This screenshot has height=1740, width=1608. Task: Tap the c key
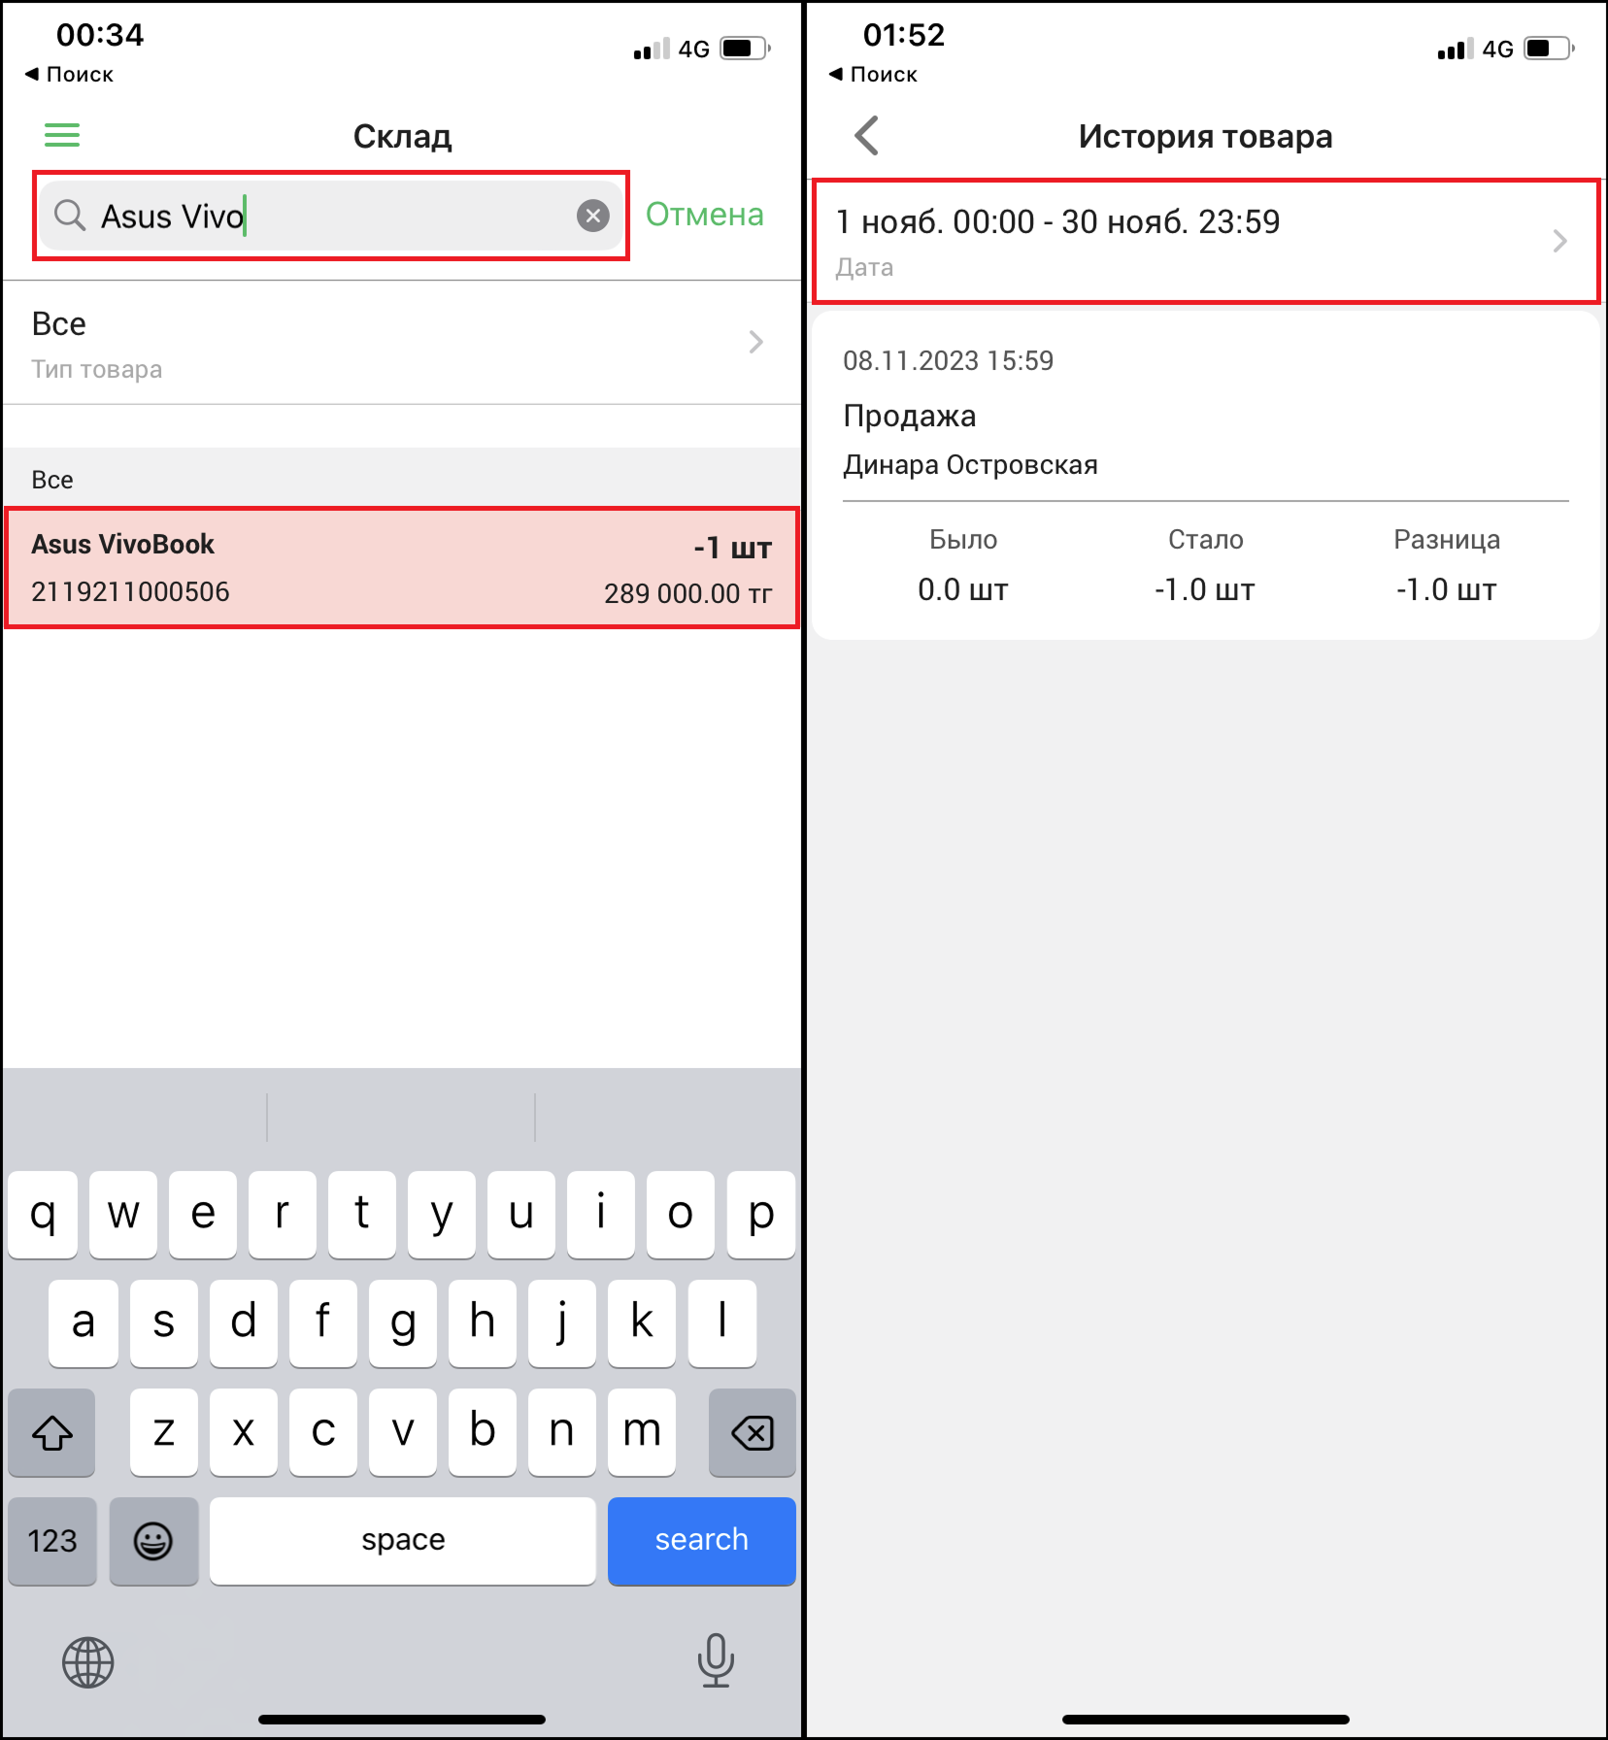point(322,1432)
